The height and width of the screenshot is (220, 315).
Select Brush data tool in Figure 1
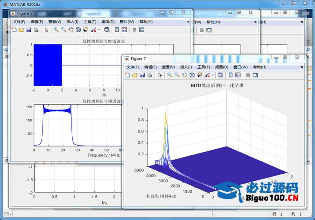pos(93,30)
